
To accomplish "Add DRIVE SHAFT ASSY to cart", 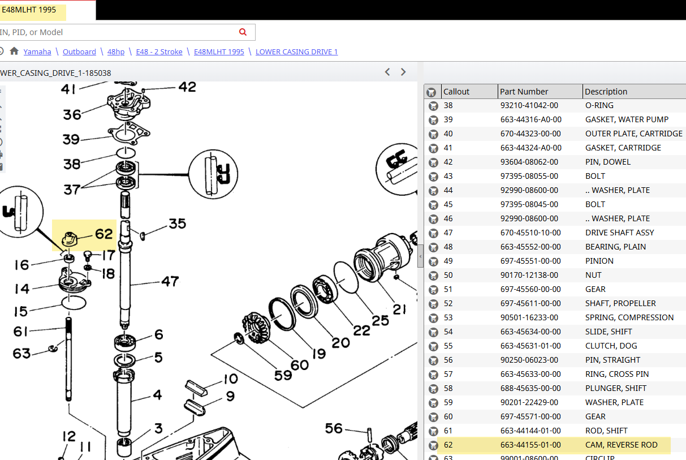I will point(433,233).
